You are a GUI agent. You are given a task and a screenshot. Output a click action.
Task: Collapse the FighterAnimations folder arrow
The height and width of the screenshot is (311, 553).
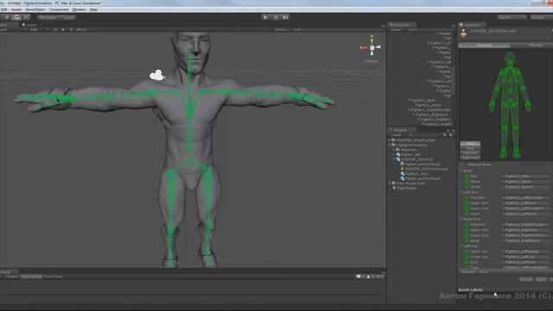(390, 145)
